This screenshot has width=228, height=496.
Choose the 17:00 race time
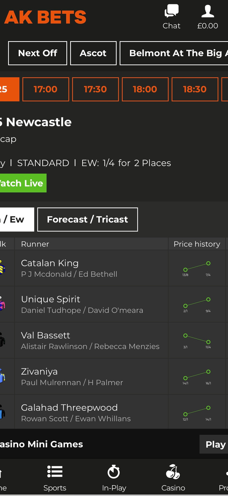(45, 89)
